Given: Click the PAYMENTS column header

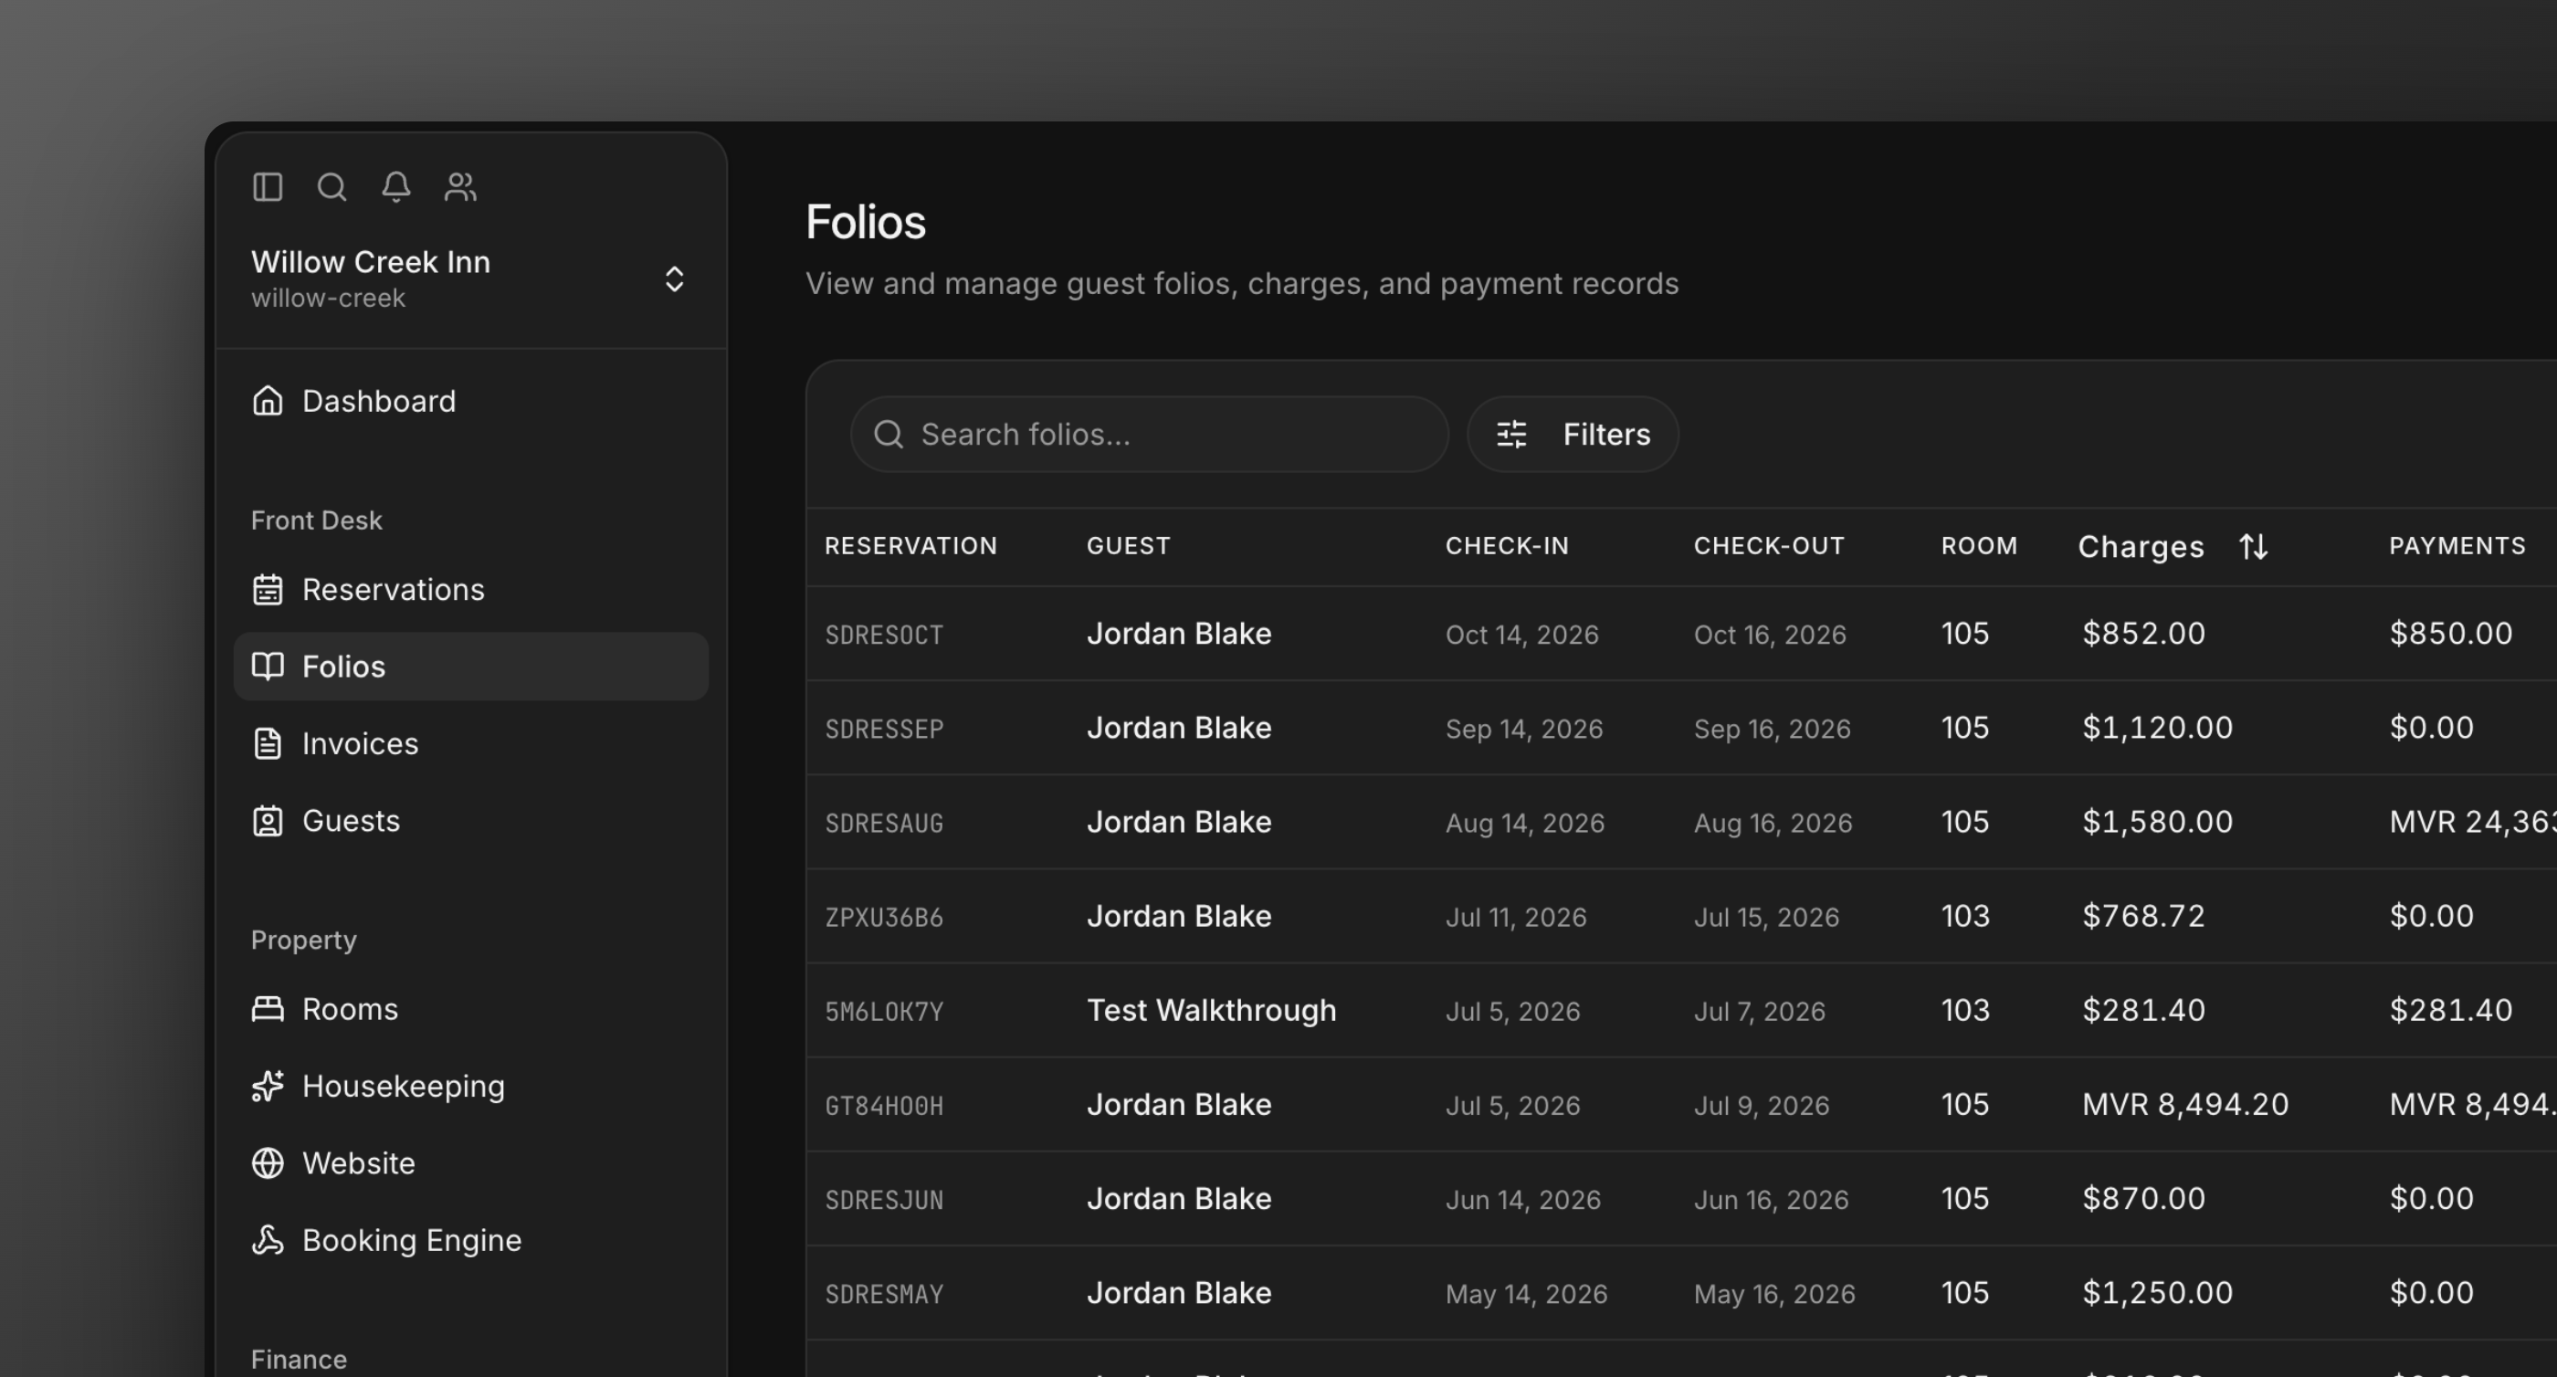Looking at the screenshot, I should (x=2457, y=546).
